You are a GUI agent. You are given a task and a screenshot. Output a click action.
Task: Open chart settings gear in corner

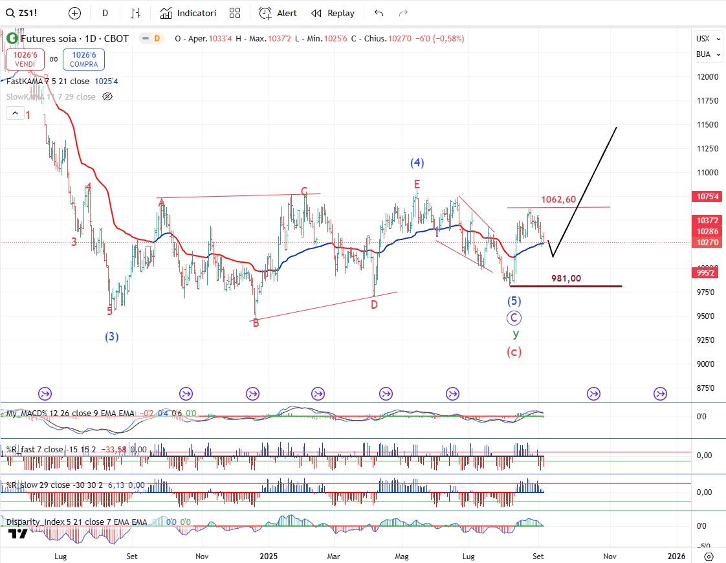[x=709, y=556]
